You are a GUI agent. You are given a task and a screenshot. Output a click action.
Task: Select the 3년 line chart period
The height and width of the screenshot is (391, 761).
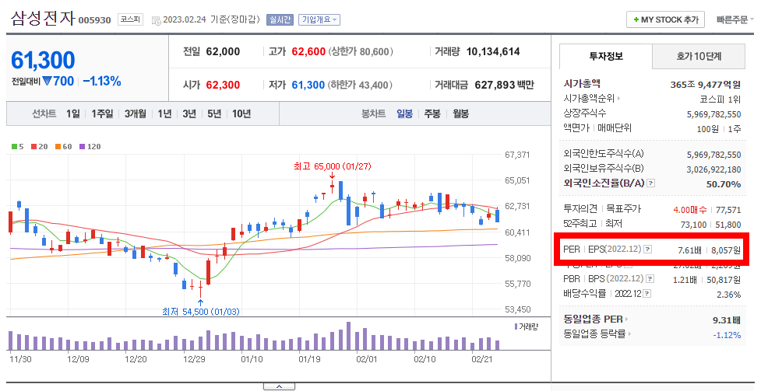[189, 113]
